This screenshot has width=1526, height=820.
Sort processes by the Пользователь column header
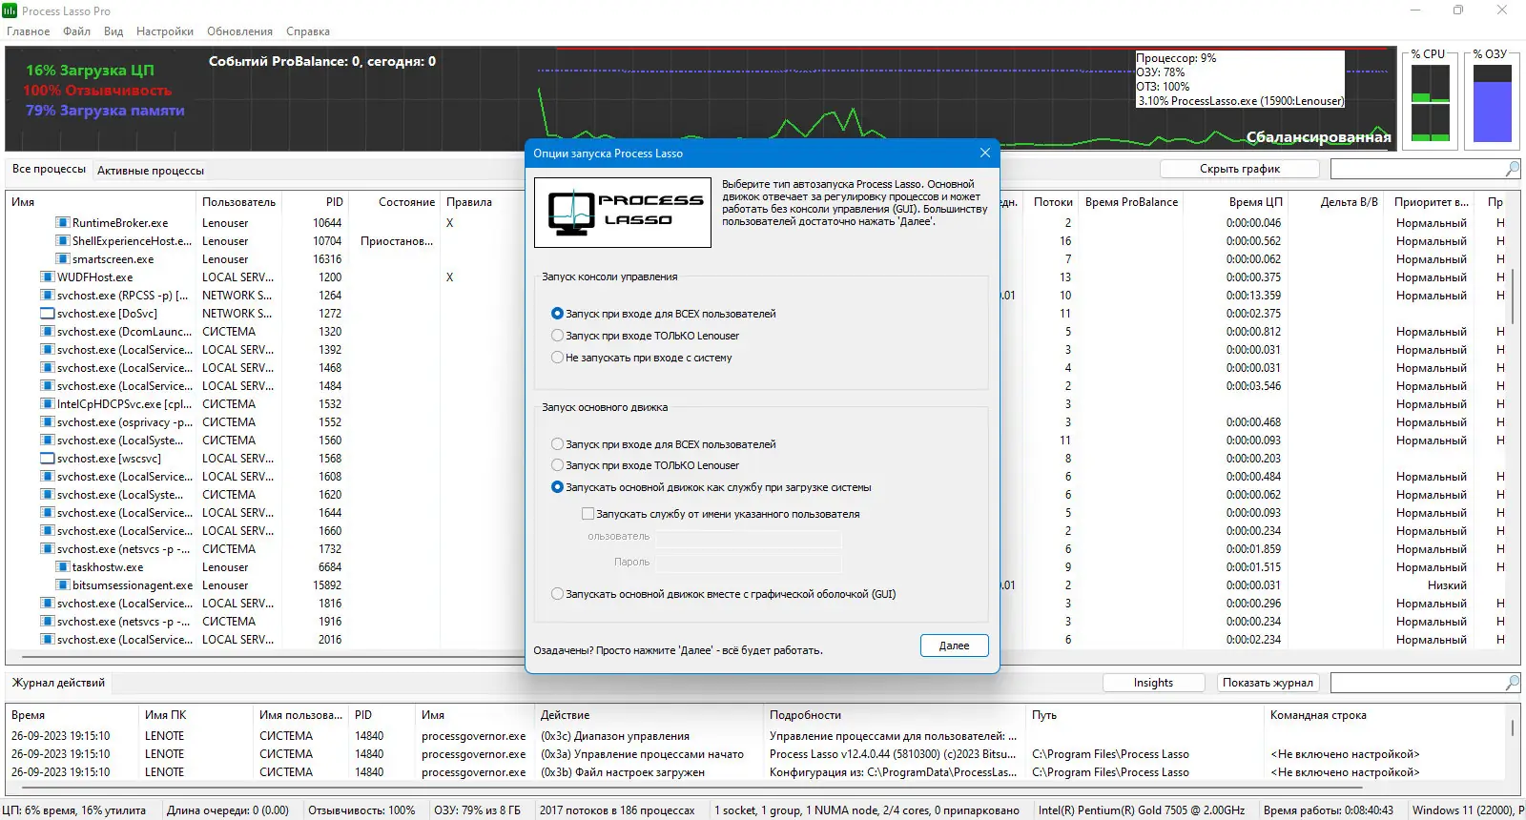pos(239,202)
